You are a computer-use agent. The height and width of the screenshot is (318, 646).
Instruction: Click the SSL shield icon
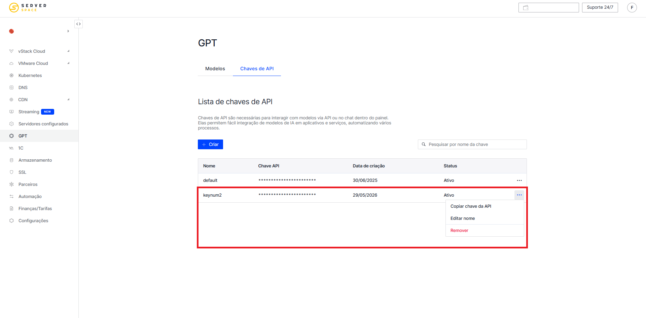click(11, 172)
